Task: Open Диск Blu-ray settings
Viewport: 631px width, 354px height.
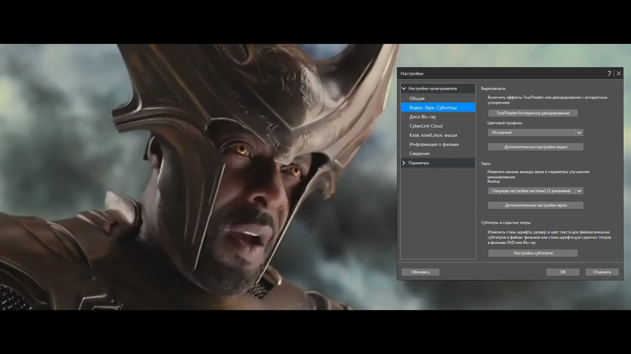Action: 422,117
